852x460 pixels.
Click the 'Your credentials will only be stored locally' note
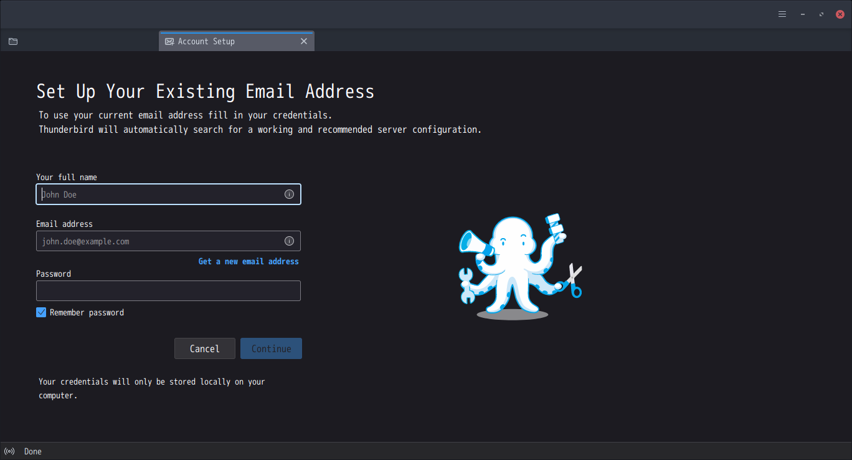[152, 388]
